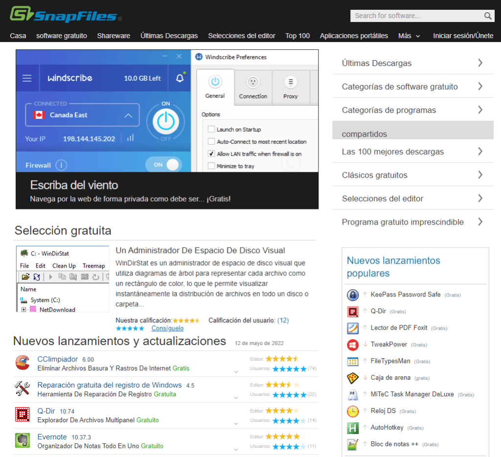The image size is (501, 457).
Task: Click the search magnifier icon
Action: click(487, 16)
